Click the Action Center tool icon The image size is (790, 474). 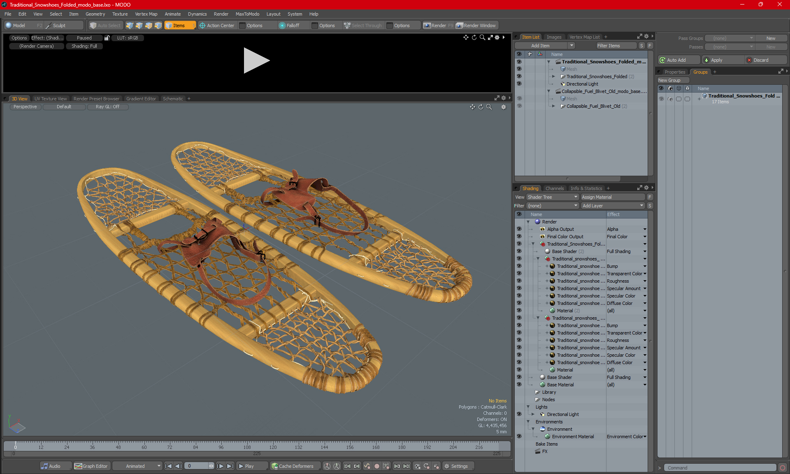(x=202, y=26)
